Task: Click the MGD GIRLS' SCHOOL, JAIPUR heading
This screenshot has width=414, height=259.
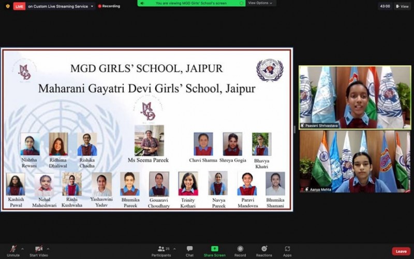Action: click(x=146, y=68)
